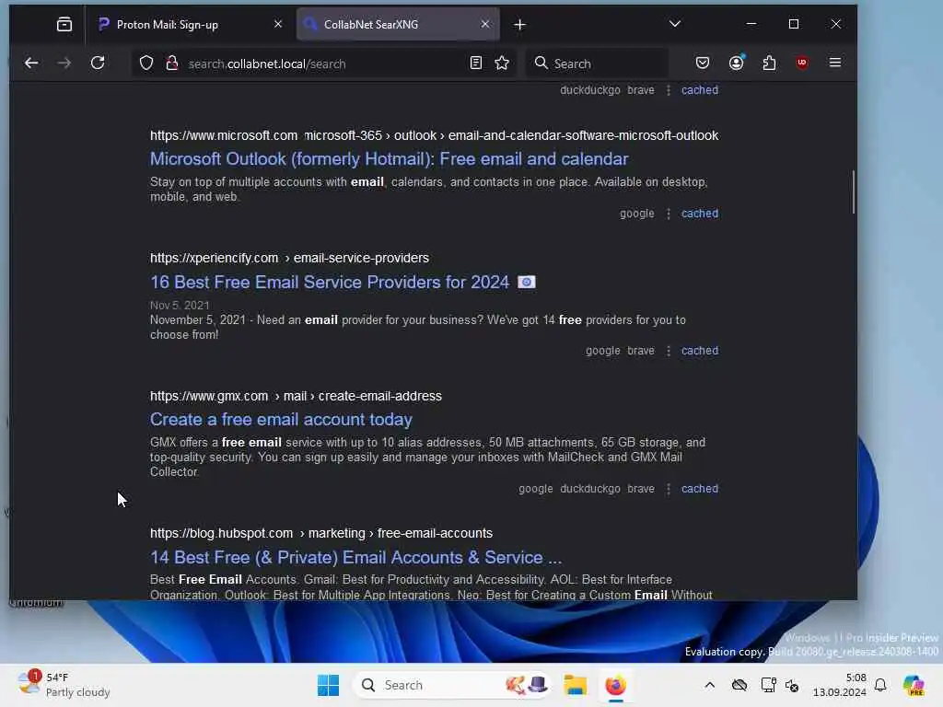The width and height of the screenshot is (943, 707).
Task: Click the page vertical scrollbar thumb
Action: [x=853, y=191]
